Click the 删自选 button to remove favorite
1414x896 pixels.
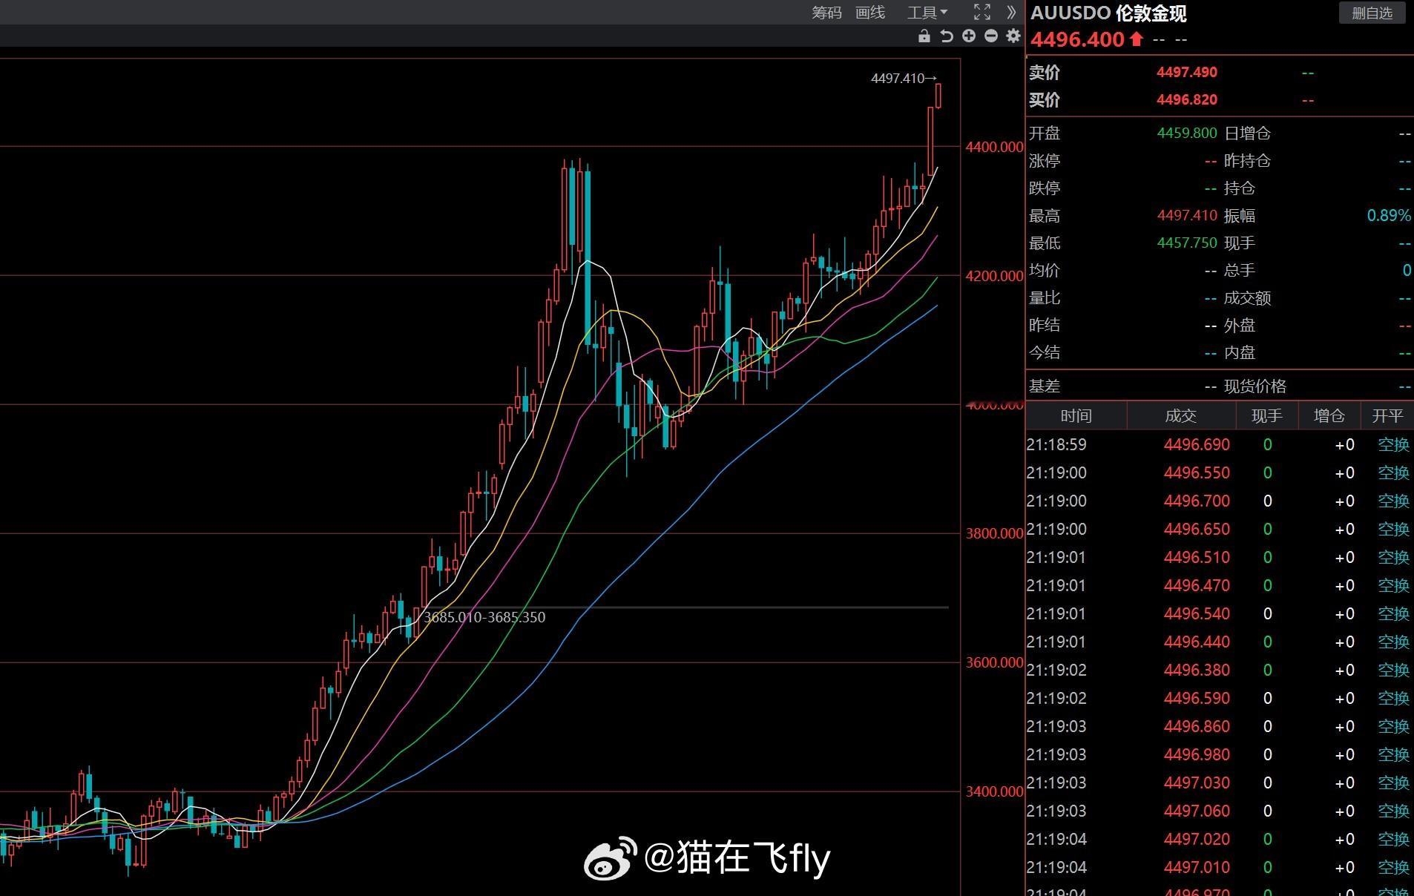(x=1373, y=13)
